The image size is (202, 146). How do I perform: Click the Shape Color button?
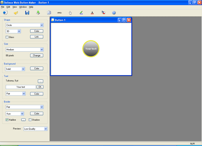[37, 31]
